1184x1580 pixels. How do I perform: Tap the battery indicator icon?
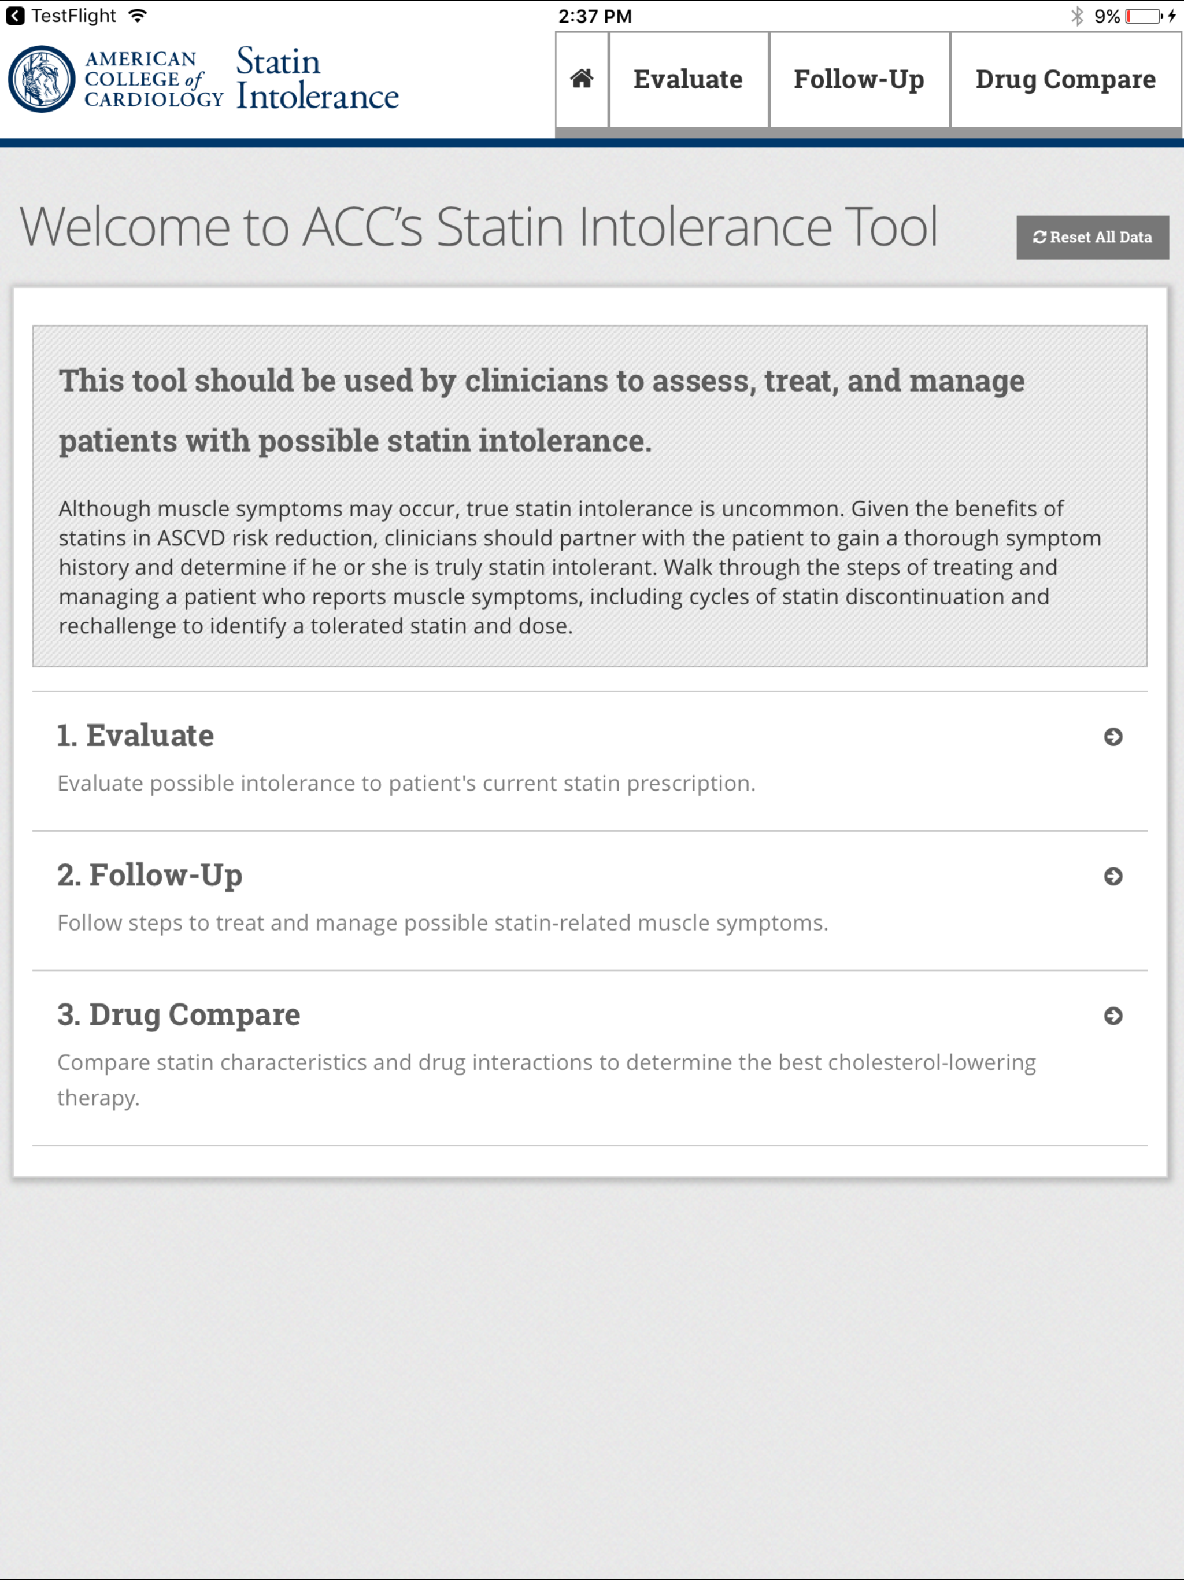click(1144, 16)
